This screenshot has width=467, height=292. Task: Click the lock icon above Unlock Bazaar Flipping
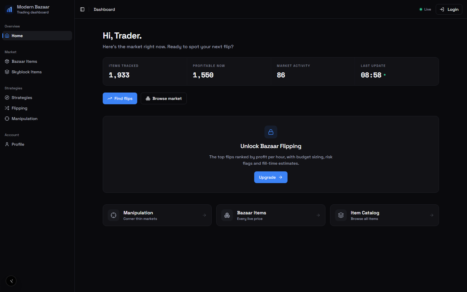click(271, 132)
